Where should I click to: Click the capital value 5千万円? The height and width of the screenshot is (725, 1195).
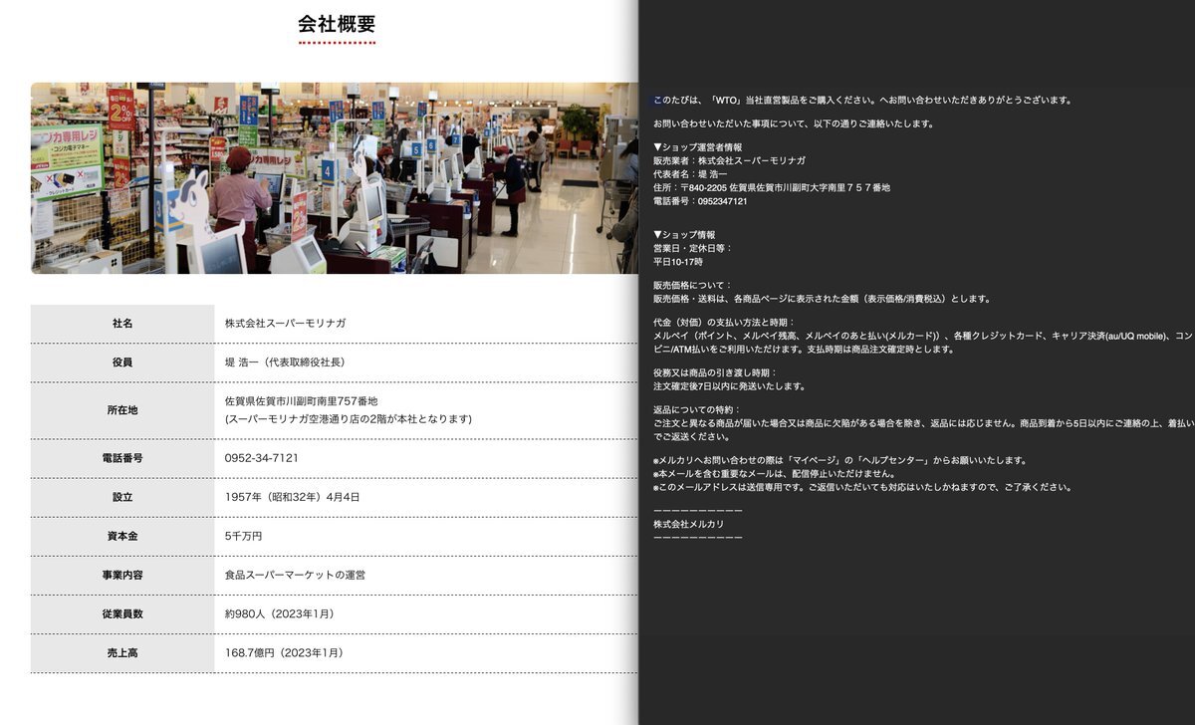pyautogui.click(x=244, y=536)
